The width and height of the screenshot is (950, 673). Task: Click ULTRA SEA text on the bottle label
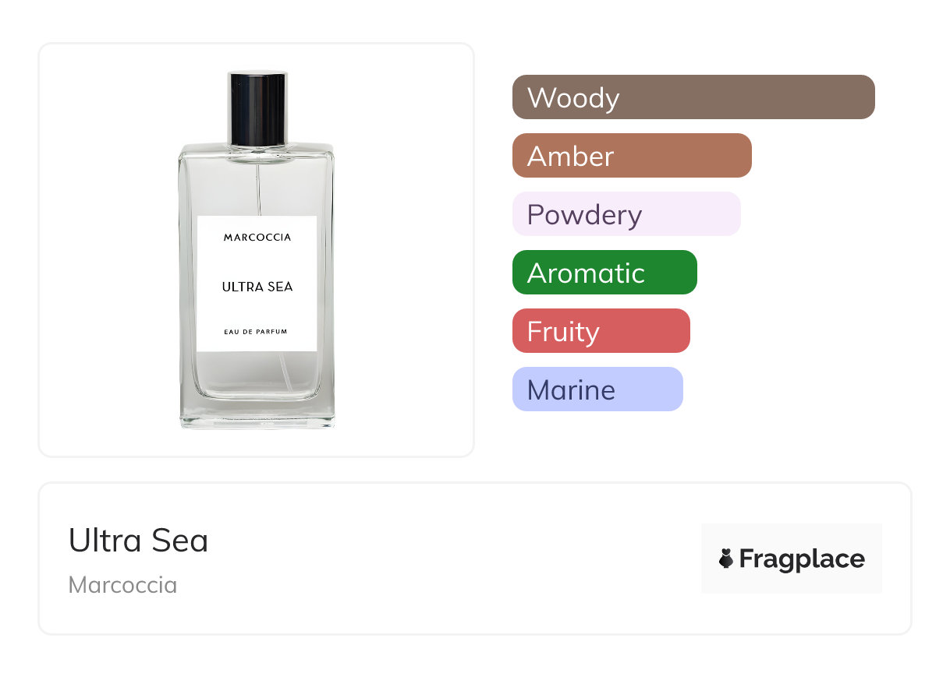click(257, 287)
